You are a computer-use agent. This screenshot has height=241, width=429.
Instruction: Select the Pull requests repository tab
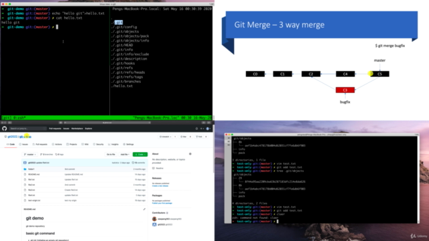tap(40, 145)
